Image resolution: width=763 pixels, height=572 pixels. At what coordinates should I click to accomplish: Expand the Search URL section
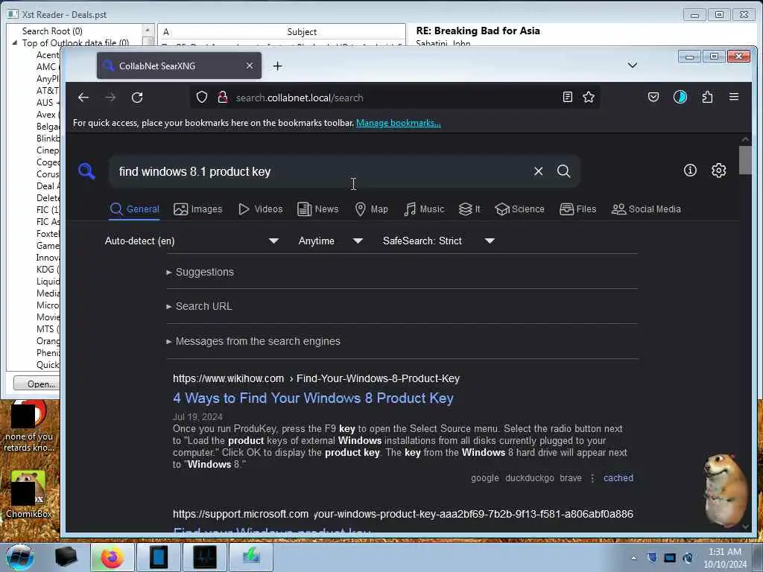pos(199,306)
